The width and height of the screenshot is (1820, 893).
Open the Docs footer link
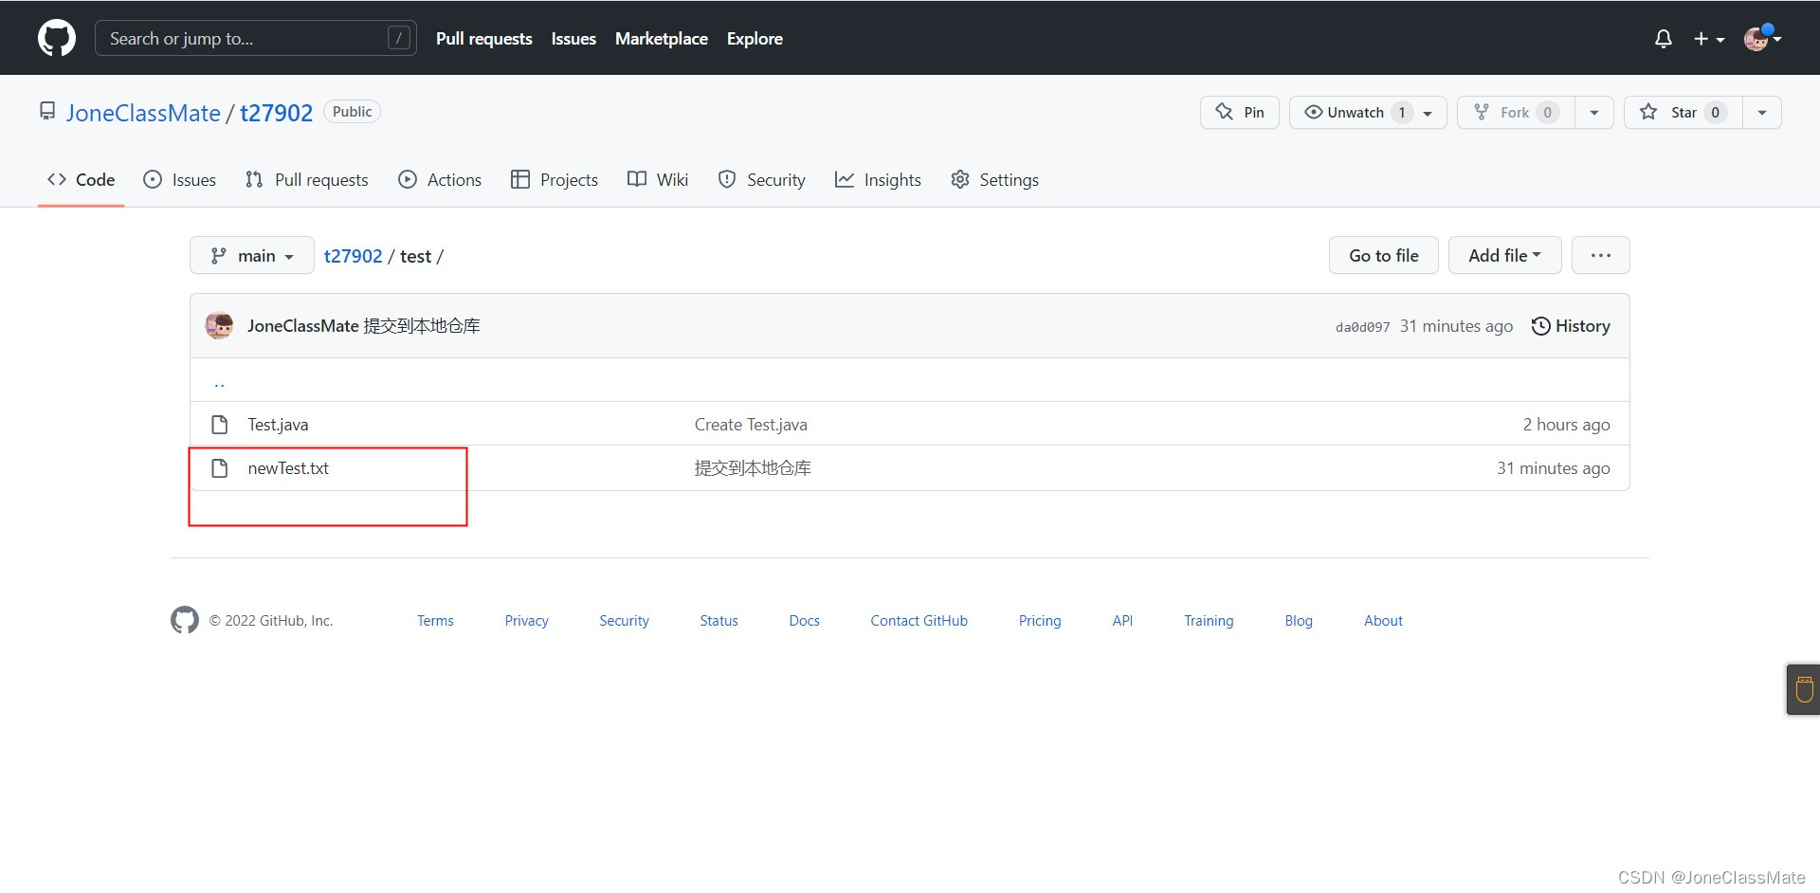804,620
